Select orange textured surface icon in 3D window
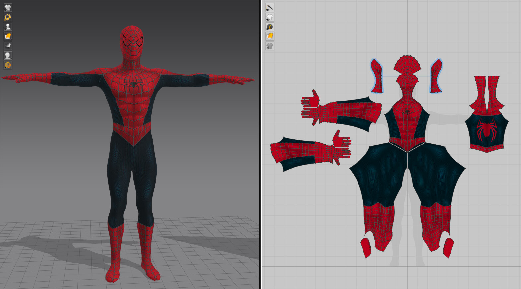 click(x=8, y=36)
